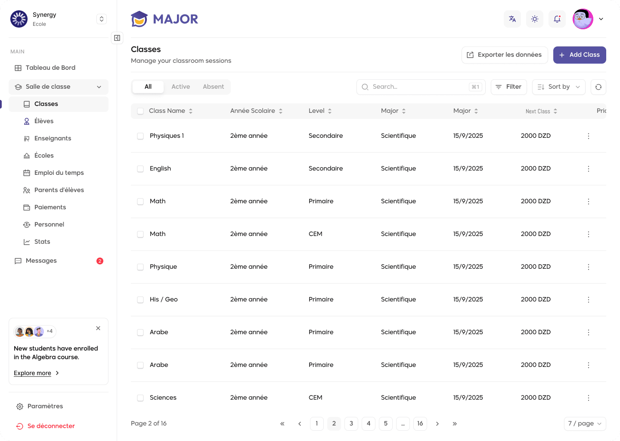Open the Sort by dropdown
The width and height of the screenshot is (620, 441).
pos(558,87)
